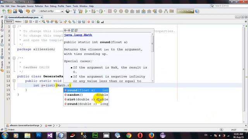
Task: Choose round(double a) long completion
Action: coord(86,104)
